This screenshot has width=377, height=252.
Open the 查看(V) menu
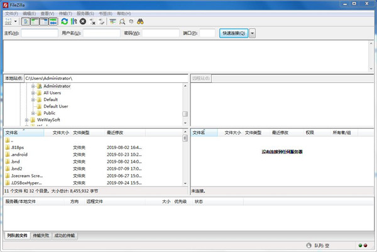click(x=47, y=13)
